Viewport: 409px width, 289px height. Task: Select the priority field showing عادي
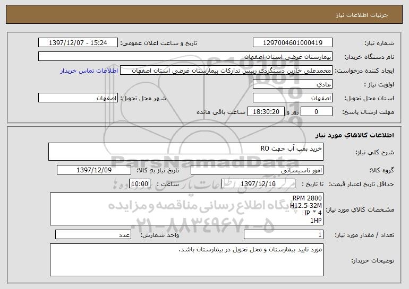pyautogui.click(x=292, y=84)
